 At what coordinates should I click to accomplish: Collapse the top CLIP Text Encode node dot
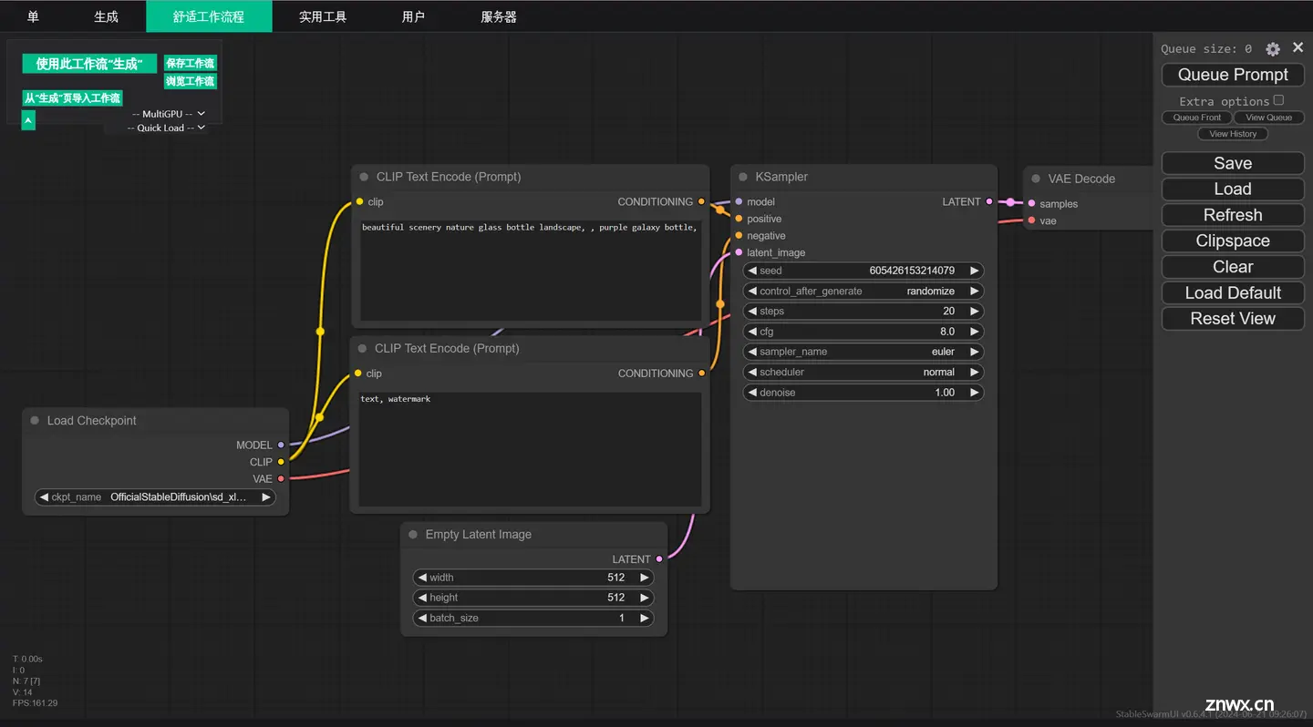(x=364, y=177)
